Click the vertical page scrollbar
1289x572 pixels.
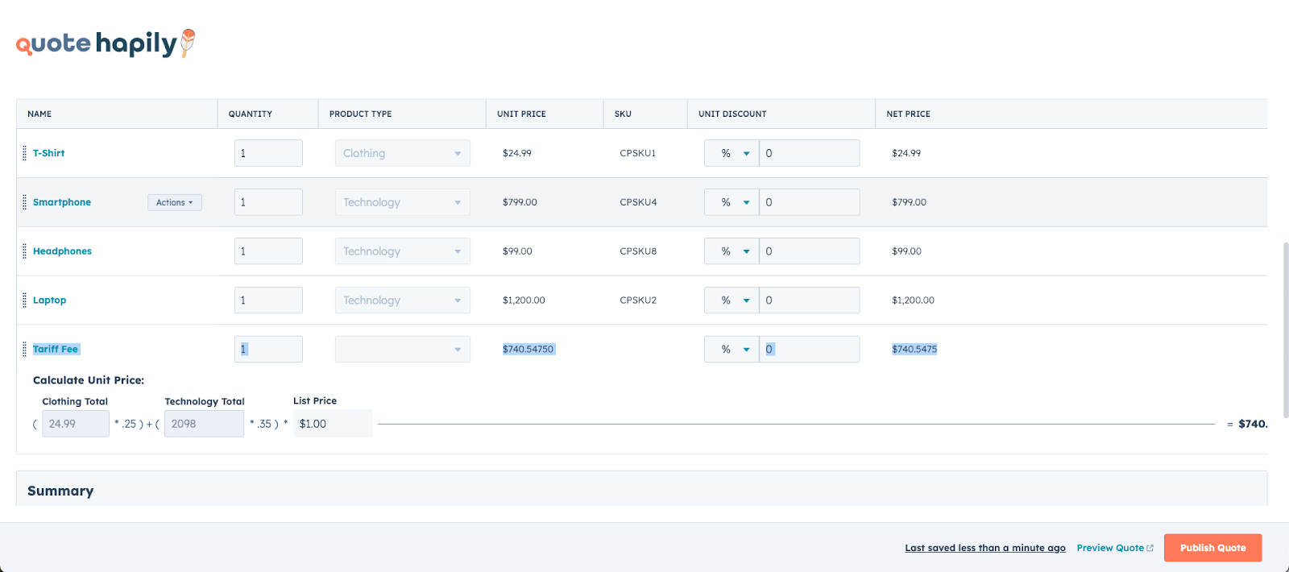coord(1285,322)
